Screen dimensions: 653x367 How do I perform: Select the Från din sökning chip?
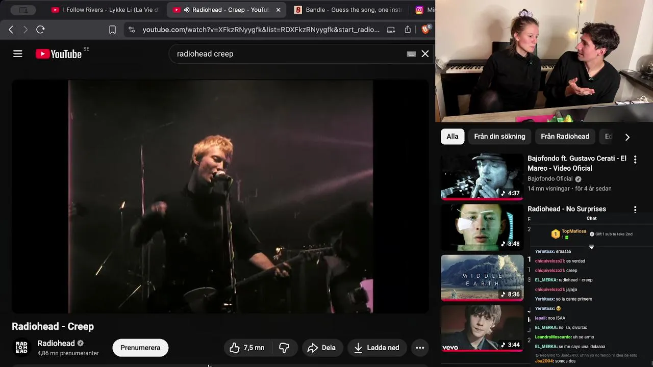point(499,136)
